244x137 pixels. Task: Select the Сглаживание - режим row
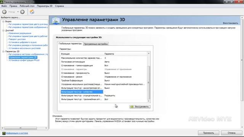[x=103, y=77]
